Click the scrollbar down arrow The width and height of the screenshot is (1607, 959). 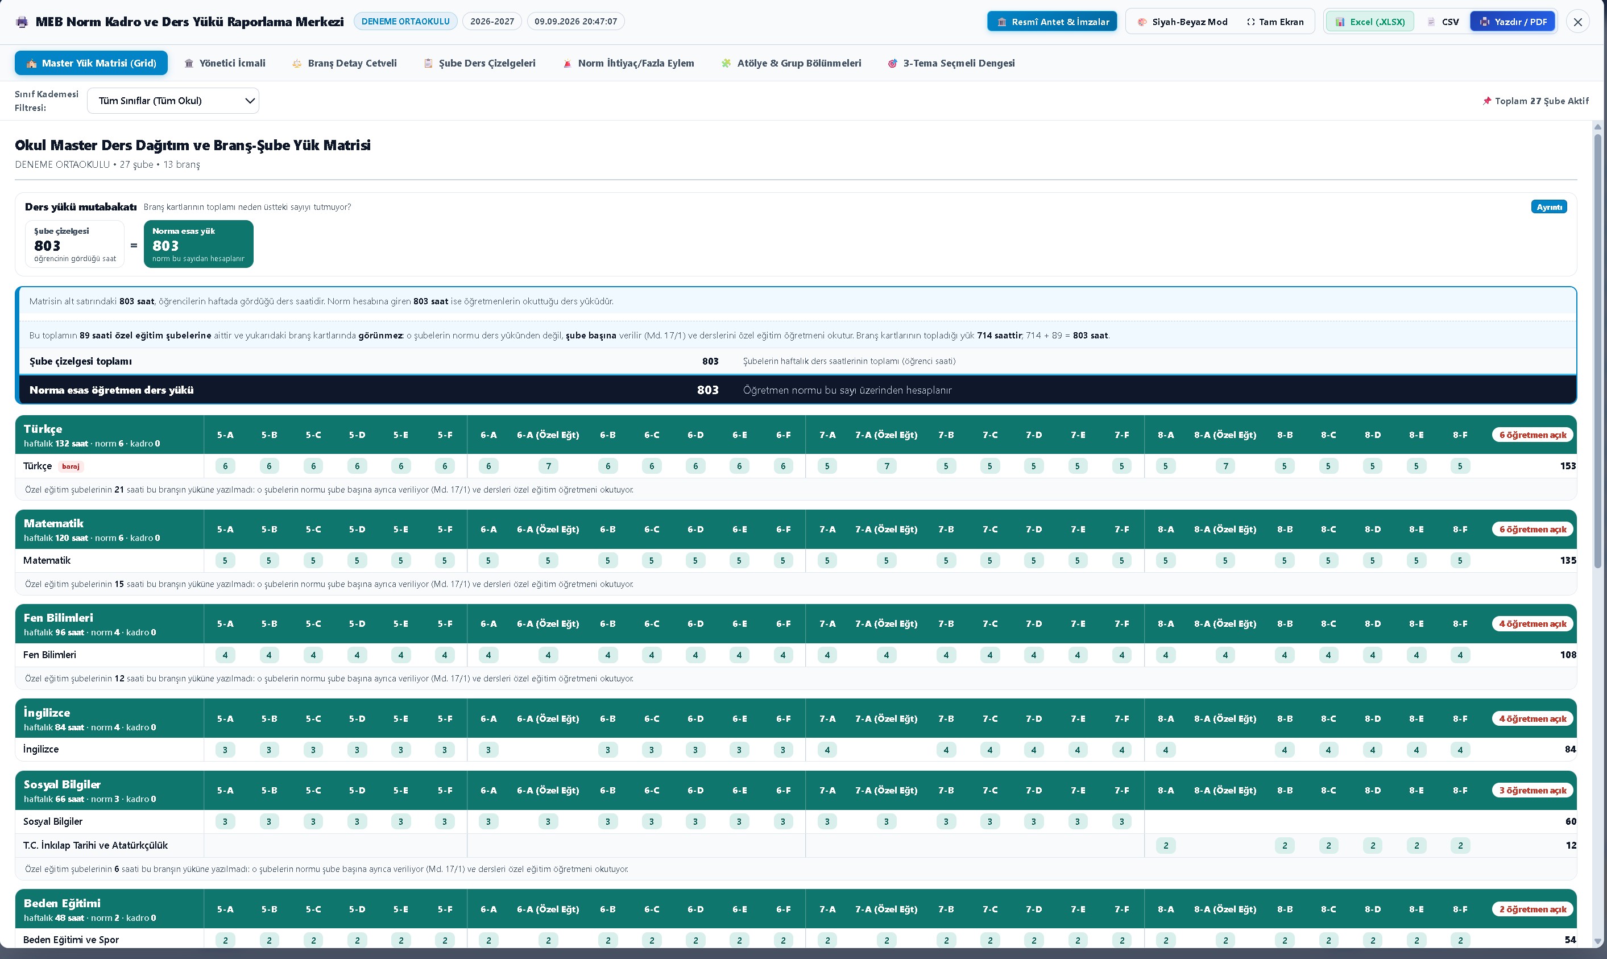[1597, 941]
